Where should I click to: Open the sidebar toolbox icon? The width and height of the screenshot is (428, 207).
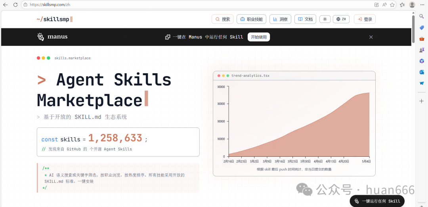(x=421, y=39)
